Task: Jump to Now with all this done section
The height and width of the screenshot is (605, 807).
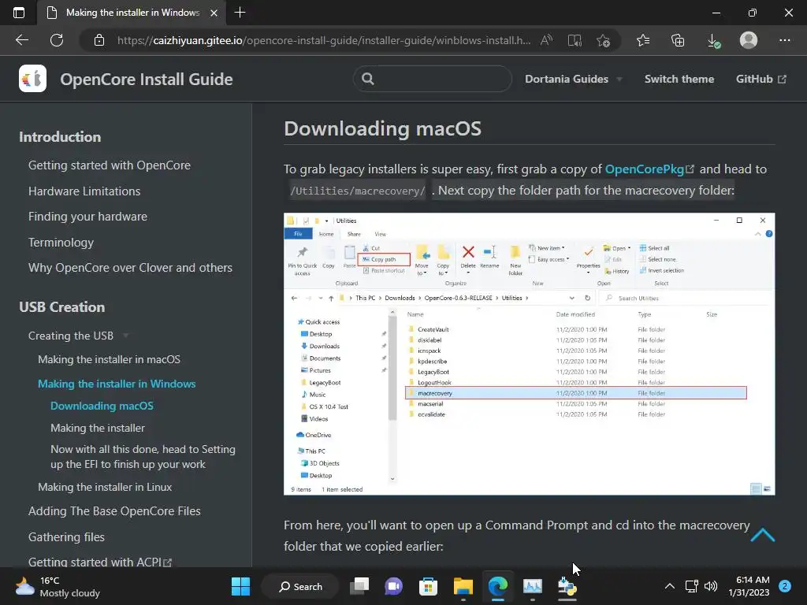Action: pos(143,457)
